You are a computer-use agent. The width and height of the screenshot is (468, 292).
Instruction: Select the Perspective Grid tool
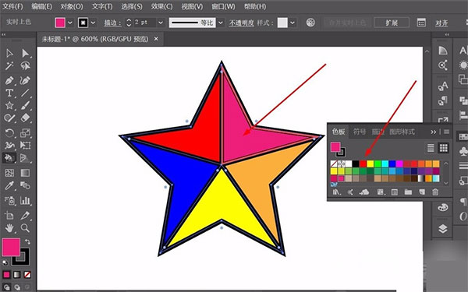[26, 157]
